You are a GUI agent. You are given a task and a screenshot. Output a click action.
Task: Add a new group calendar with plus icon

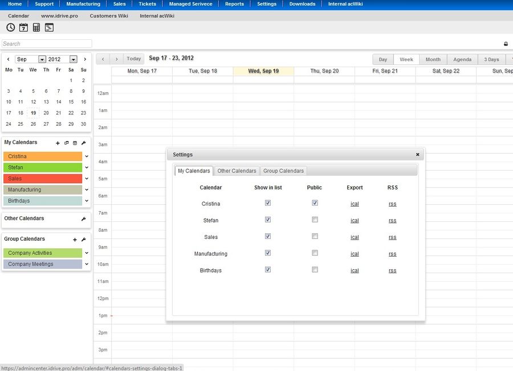coord(75,240)
